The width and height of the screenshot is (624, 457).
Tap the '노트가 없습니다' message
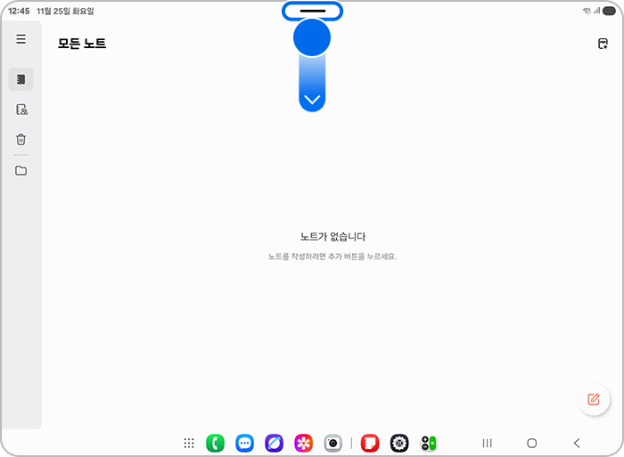pos(333,237)
